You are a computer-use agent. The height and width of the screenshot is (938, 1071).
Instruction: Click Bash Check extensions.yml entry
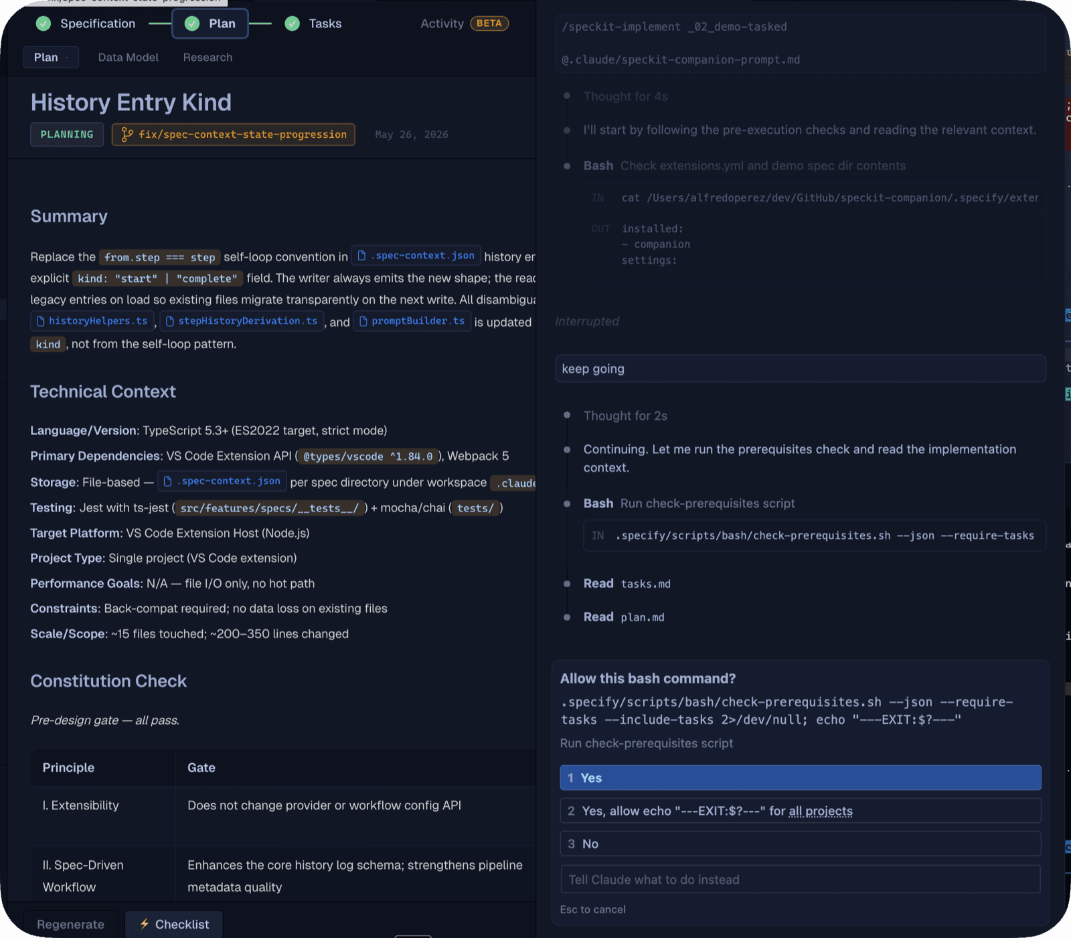coord(744,165)
